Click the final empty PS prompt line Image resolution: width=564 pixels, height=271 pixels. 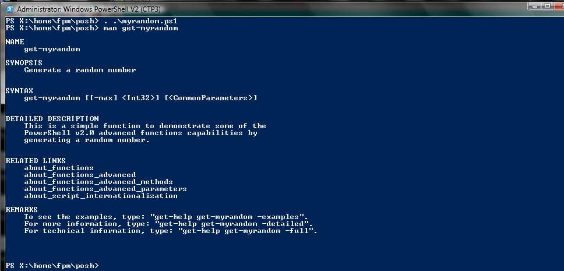coord(52,266)
